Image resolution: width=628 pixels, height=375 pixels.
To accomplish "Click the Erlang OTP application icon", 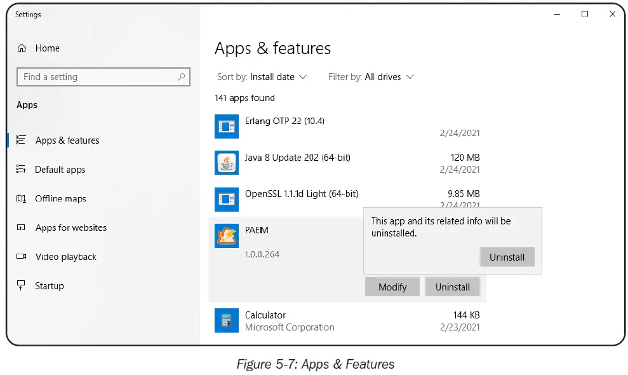I will 226,126.
